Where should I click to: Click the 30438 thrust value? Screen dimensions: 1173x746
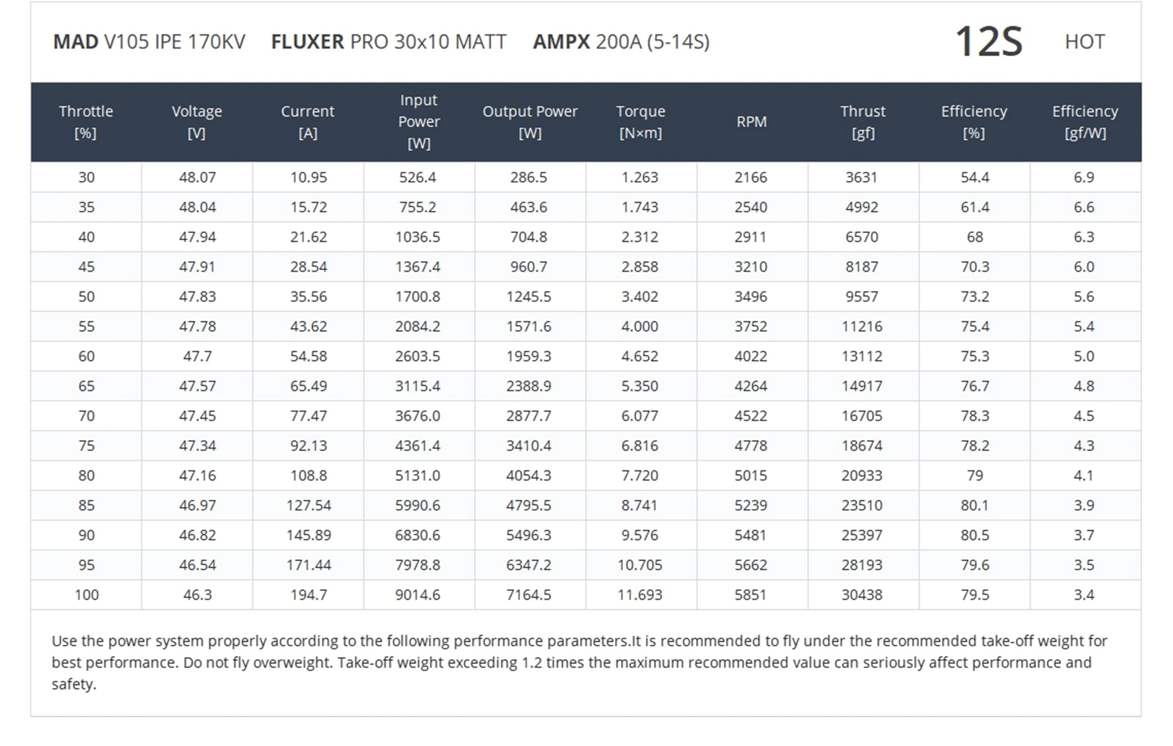coord(862,595)
